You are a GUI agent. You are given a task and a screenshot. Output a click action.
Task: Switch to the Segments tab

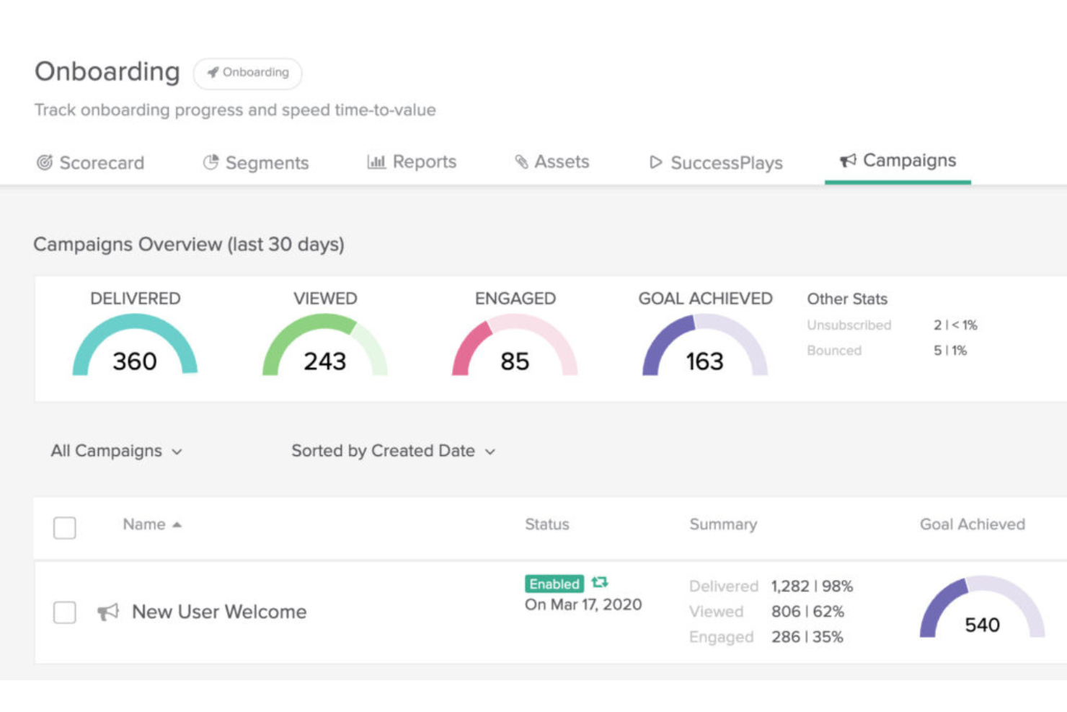(x=267, y=163)
